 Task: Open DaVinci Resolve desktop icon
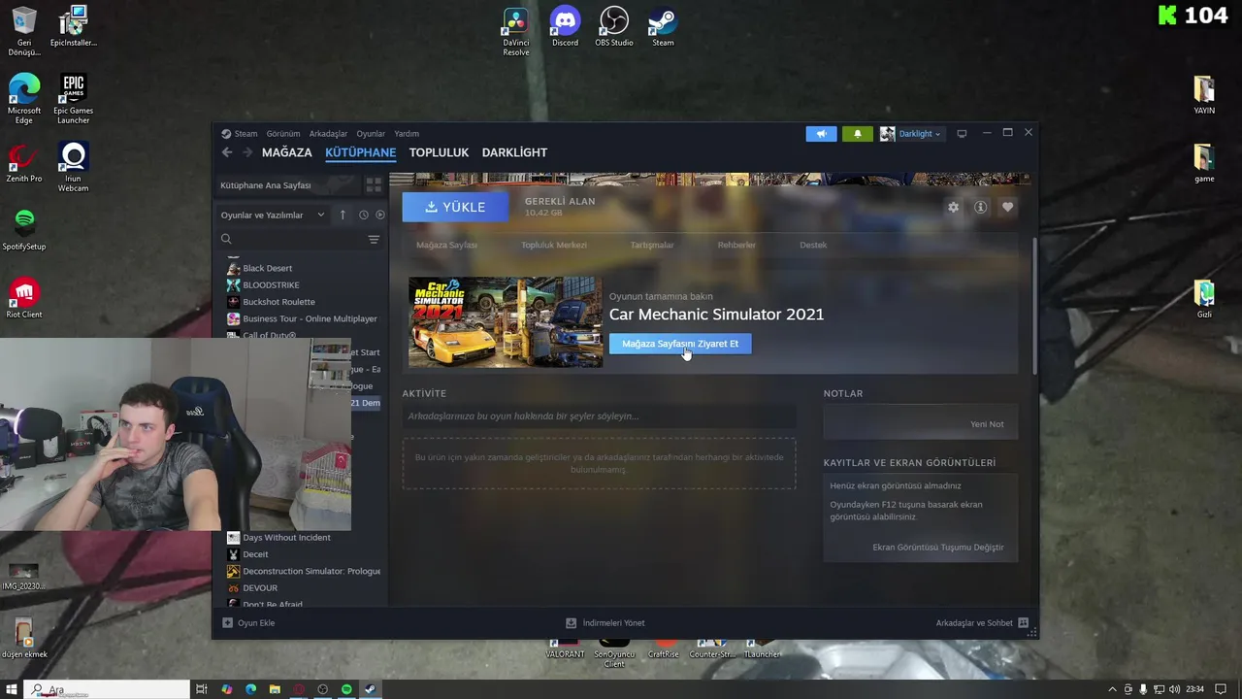[516, 31]
